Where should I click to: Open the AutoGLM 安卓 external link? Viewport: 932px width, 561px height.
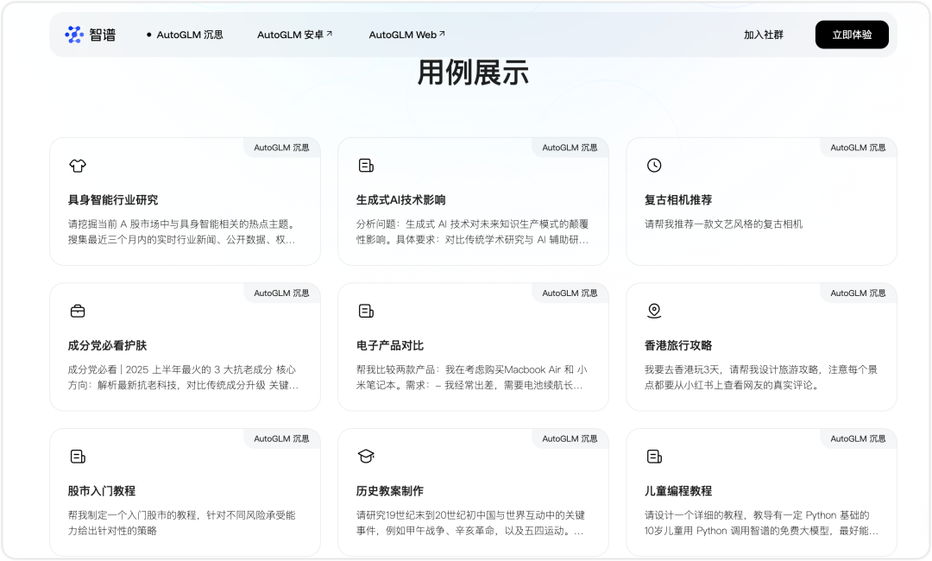point(294,35)
